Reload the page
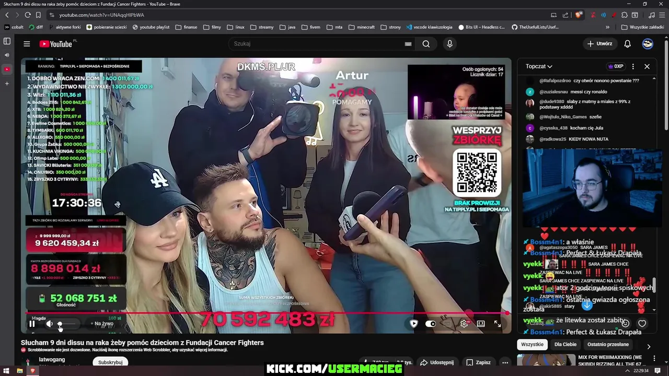 click(x=27, y=15)
